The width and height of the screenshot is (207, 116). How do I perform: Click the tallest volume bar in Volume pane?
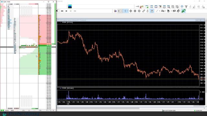coord(69,95)
